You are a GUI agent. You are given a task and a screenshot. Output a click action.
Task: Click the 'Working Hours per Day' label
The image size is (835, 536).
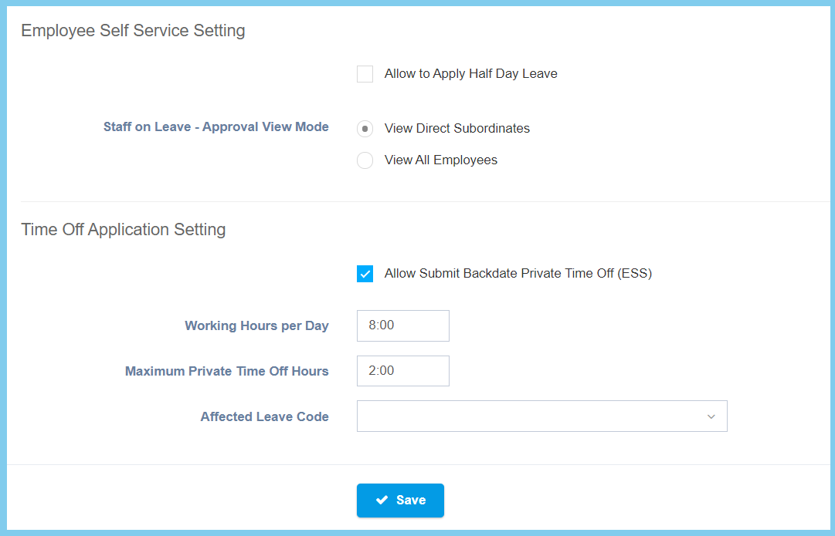click(x=256, y=326)
